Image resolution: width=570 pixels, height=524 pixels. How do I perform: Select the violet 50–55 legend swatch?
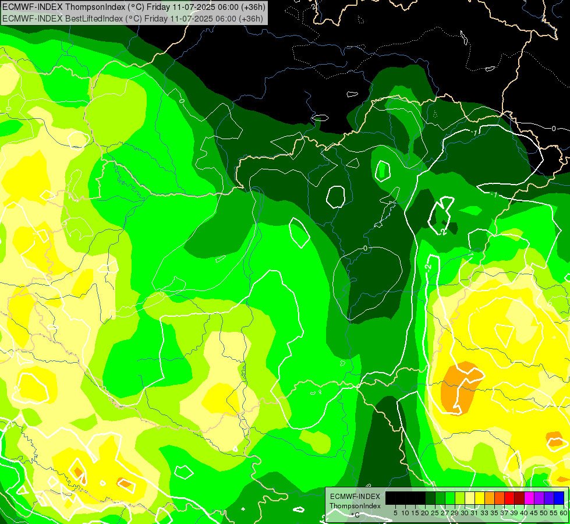549,498
